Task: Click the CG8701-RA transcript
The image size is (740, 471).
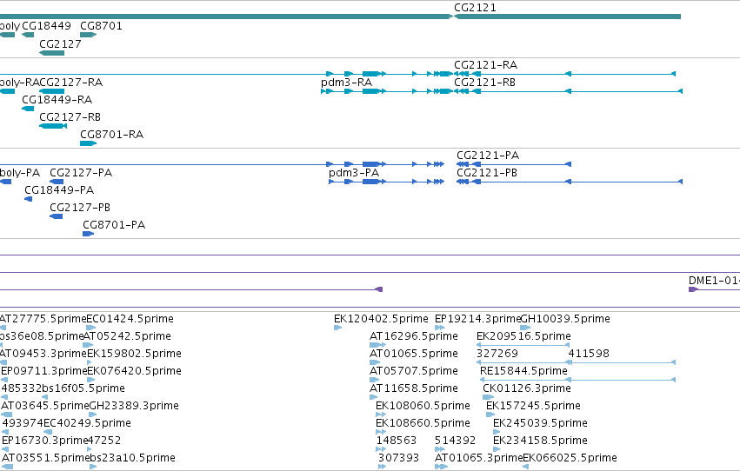Action: point(88,143)
